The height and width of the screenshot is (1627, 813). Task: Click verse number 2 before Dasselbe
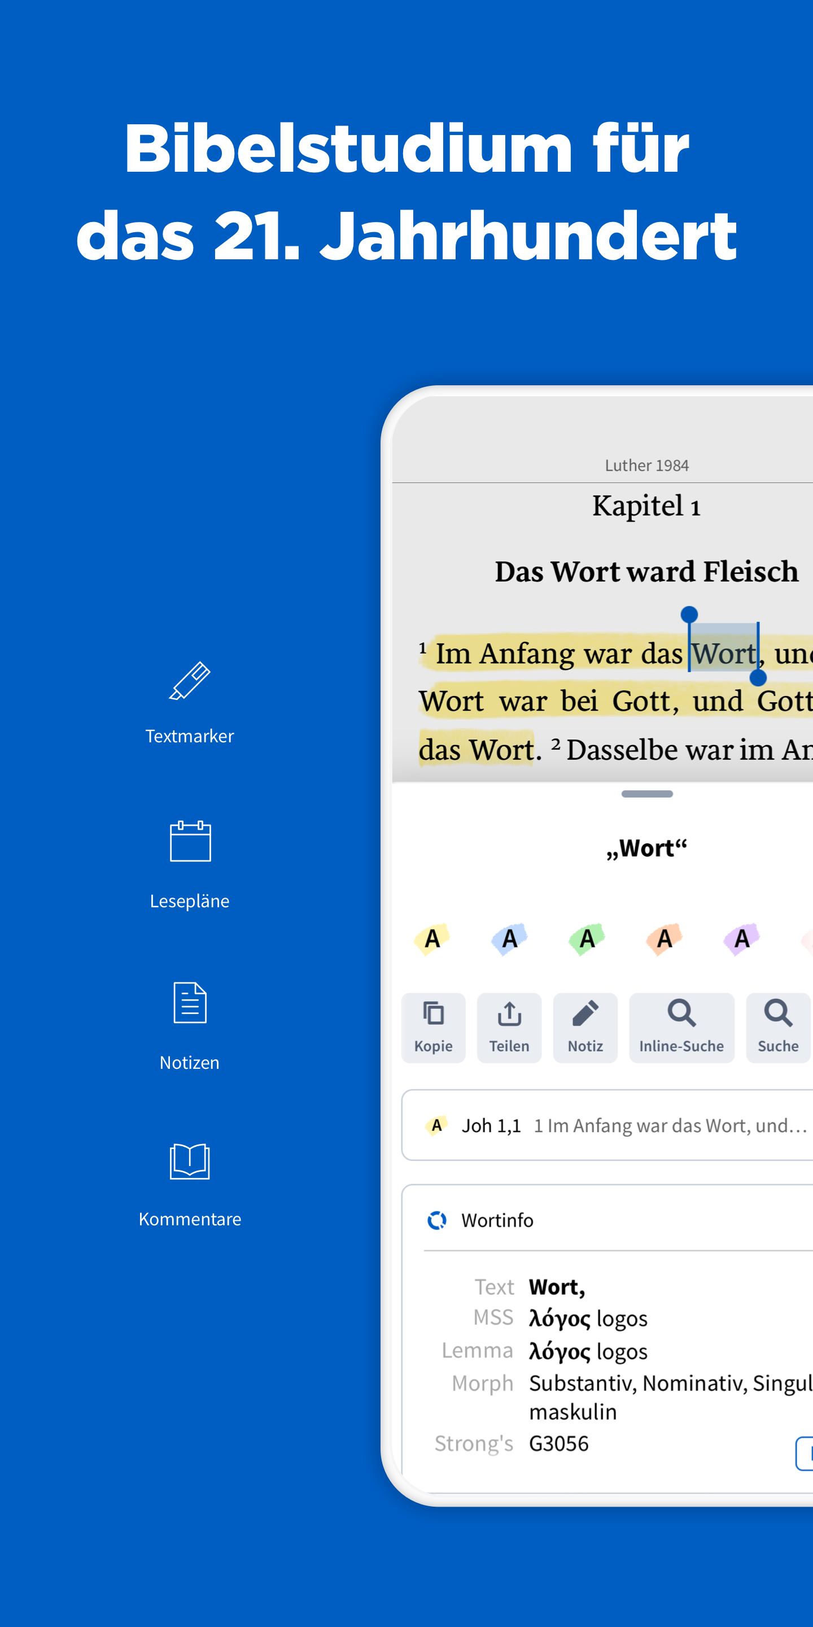556,743
